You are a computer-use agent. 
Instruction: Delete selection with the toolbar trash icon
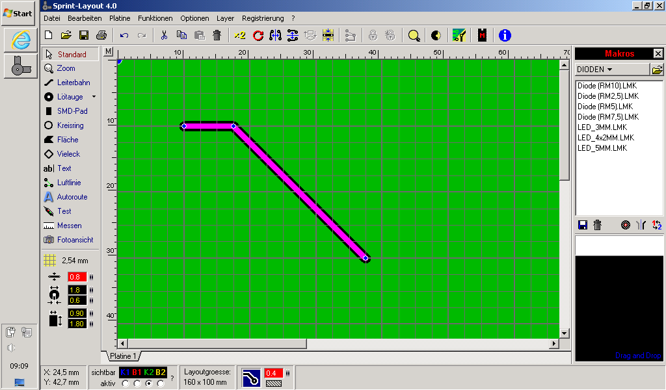217,35
